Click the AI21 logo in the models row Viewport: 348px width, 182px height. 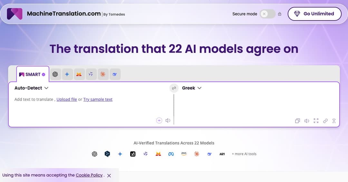coord(222,154)
